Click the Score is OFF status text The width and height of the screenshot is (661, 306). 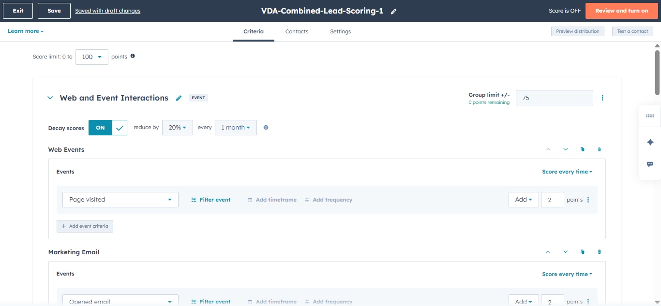(565, 11)
